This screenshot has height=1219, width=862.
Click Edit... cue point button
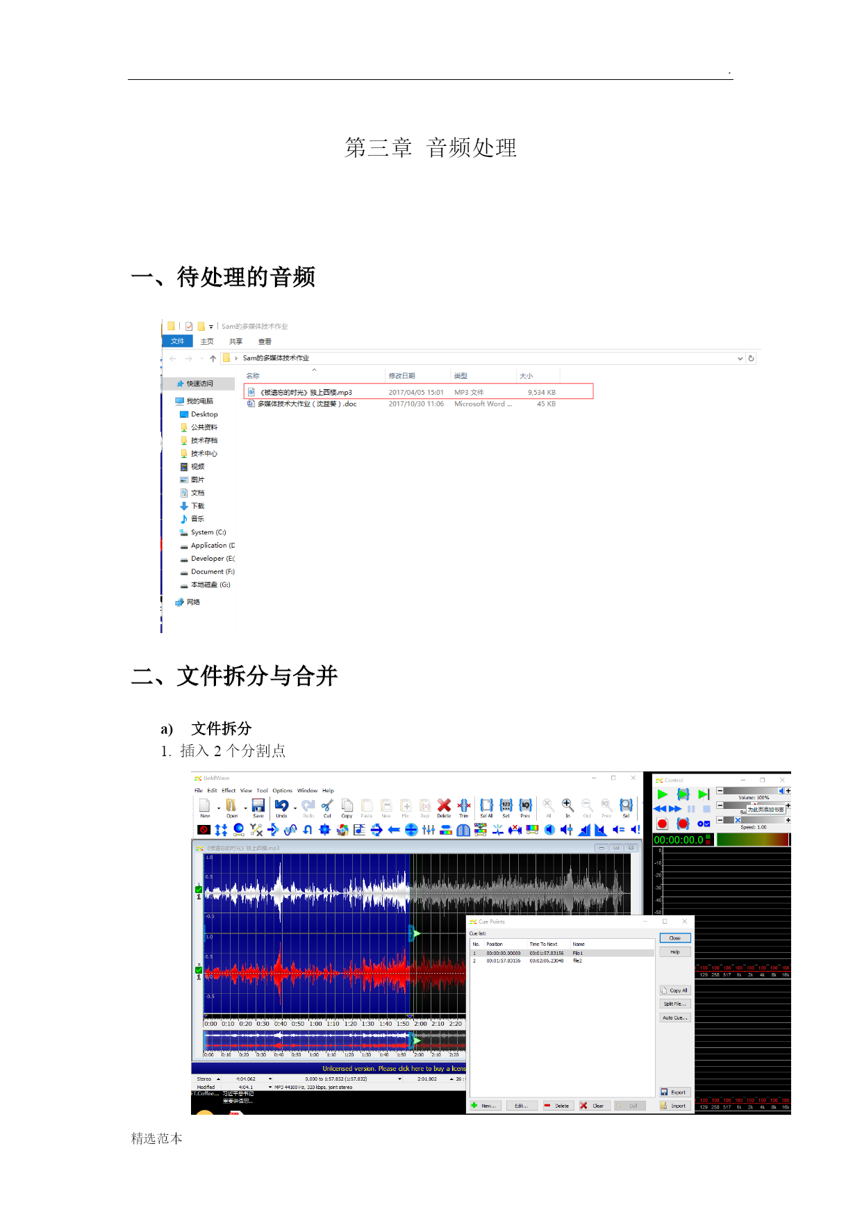pos(521,1106)
